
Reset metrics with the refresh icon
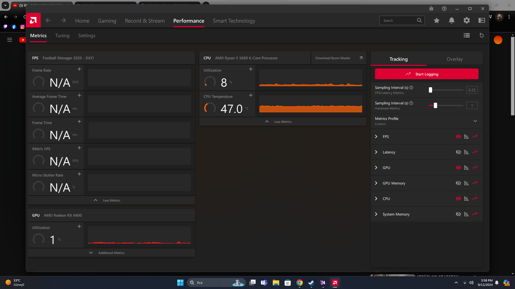click(481, 35)
